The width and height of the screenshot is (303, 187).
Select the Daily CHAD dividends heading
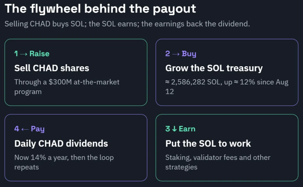click(61, 144)
